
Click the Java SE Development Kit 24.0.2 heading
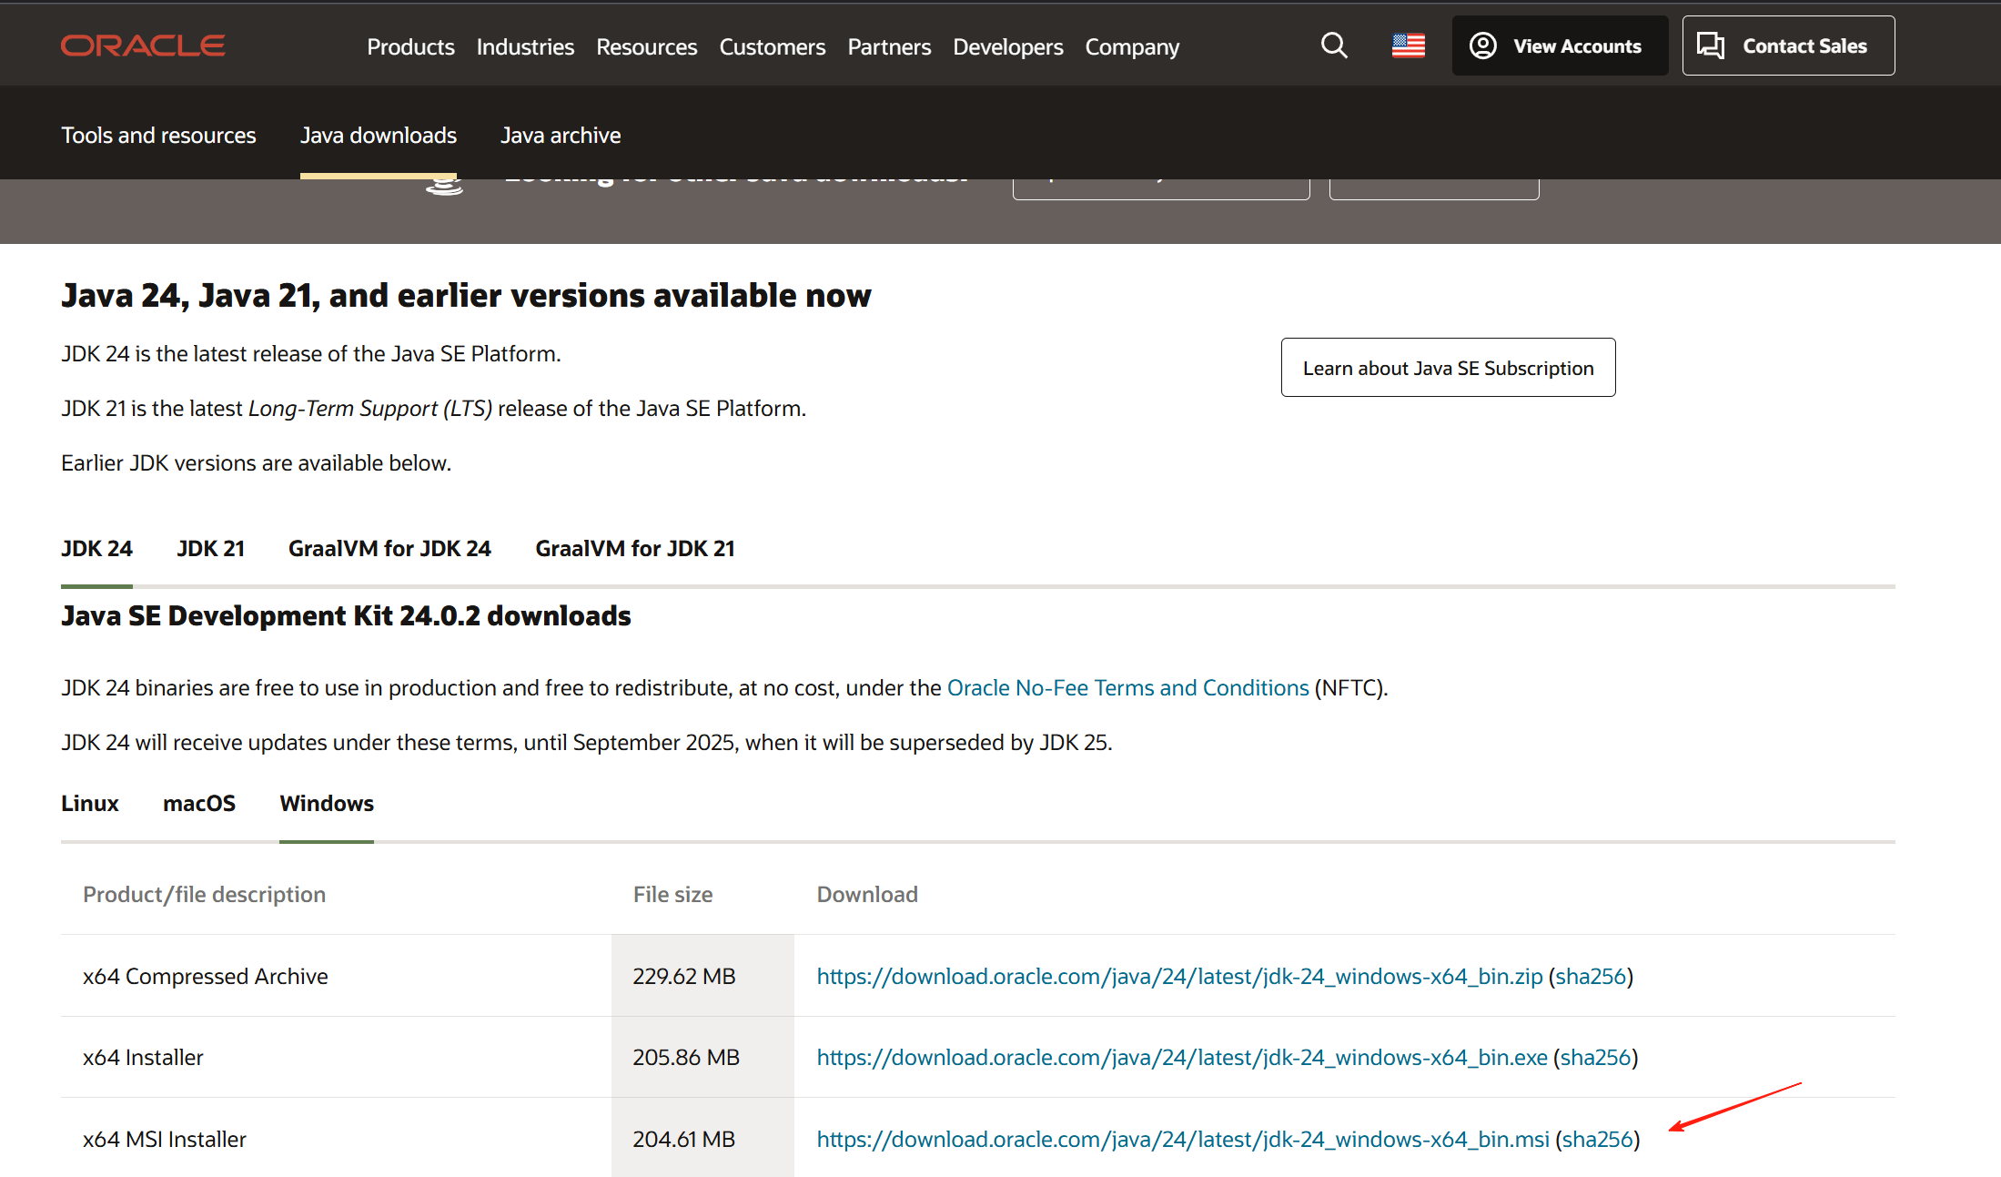pos(346,615)
